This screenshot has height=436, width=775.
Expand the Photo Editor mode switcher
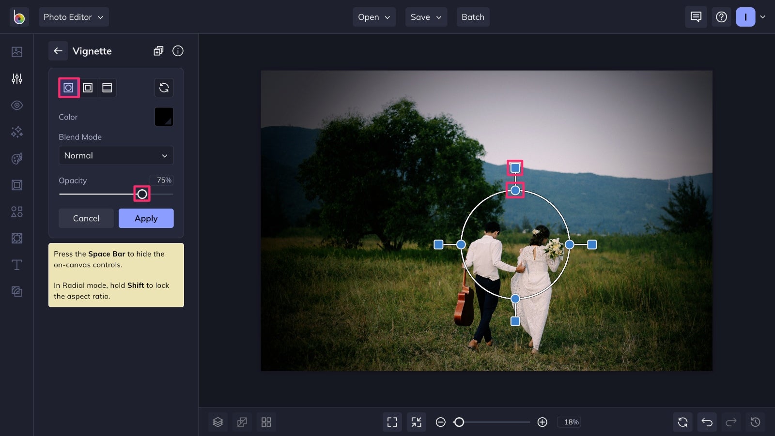pyautogui.click(x=74, y=17)
